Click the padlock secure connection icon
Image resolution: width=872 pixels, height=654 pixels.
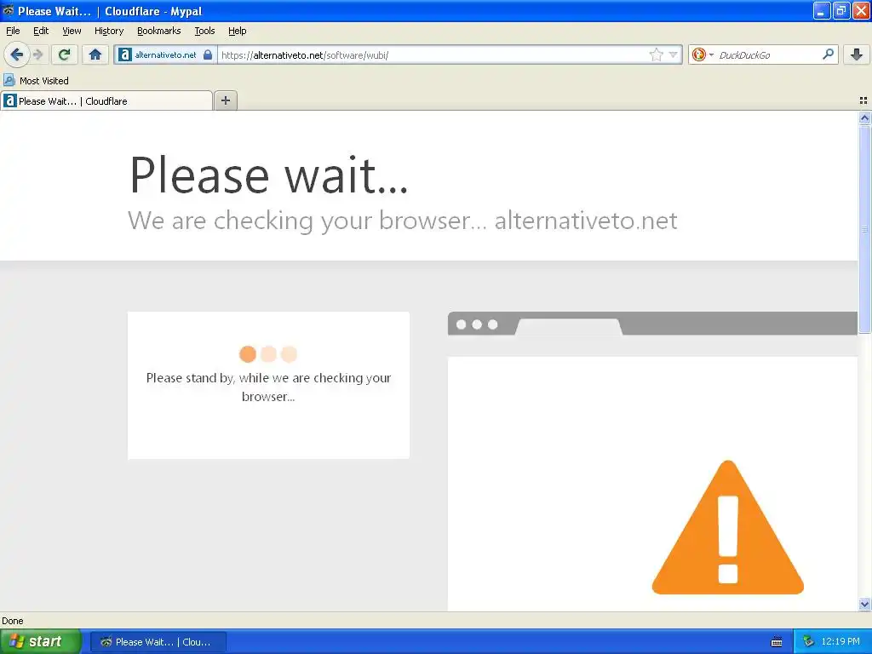(208, 54)
